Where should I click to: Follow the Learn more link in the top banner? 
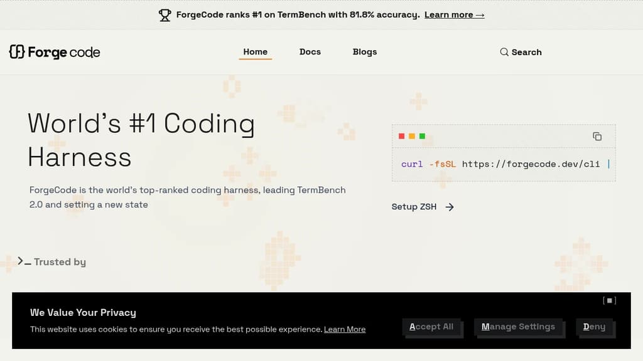455,15
